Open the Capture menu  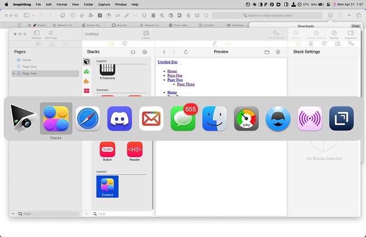pos(104,4)
